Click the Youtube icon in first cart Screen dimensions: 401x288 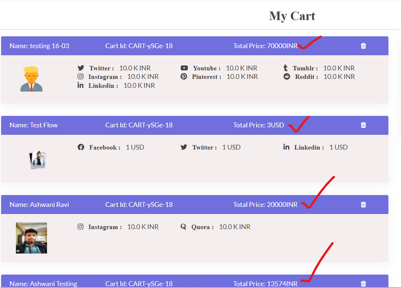click(184, 68)
